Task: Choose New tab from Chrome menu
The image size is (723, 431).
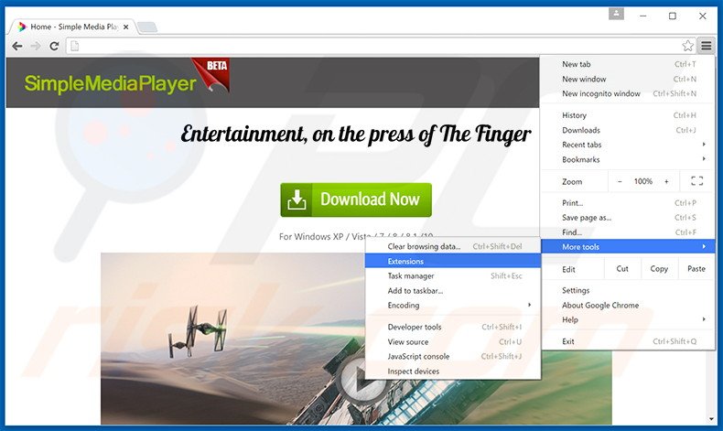Action: (x=627, y=64)
